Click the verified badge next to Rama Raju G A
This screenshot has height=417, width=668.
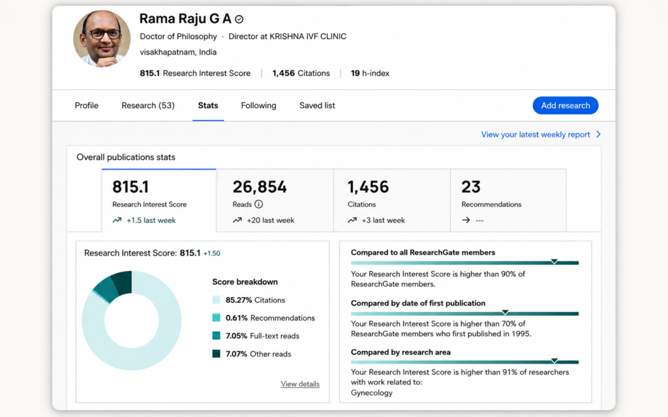[x=239, y=19]
